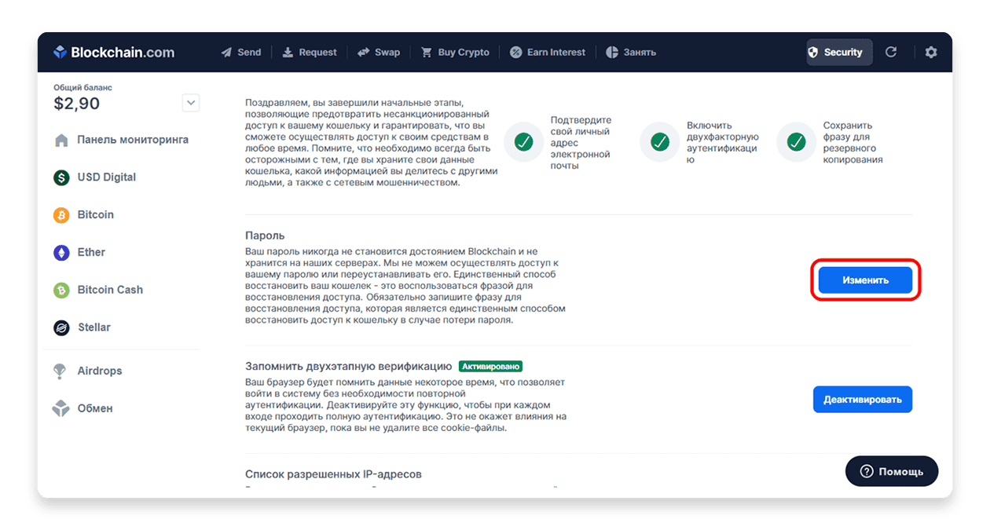
Task: Click the Earn Interest percent icon
Action: (x=516, y=53)
